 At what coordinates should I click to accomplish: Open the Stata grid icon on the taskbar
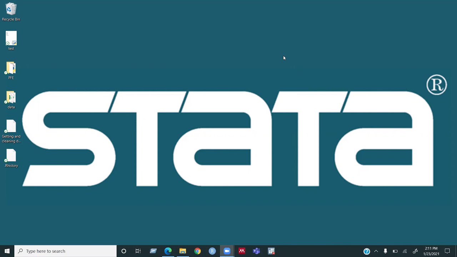click(271, 251)
